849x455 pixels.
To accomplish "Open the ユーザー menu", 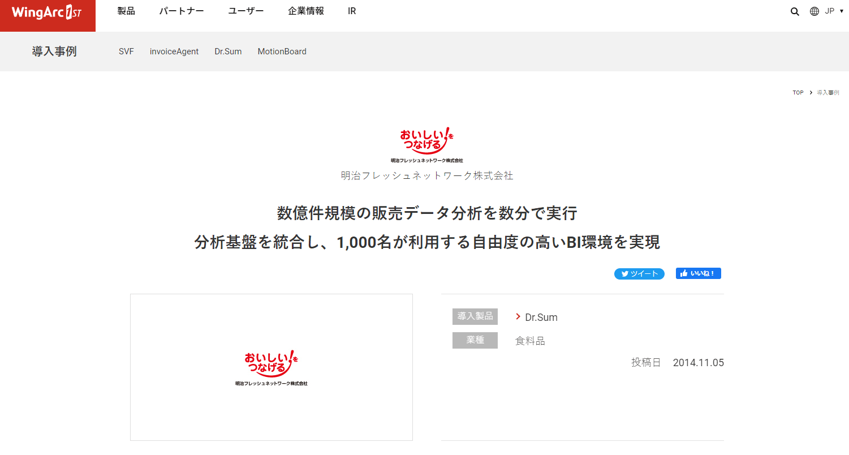I will [x=246, y=11].
